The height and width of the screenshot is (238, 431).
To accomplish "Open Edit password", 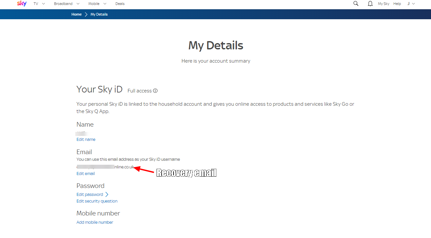I will 89,194.
